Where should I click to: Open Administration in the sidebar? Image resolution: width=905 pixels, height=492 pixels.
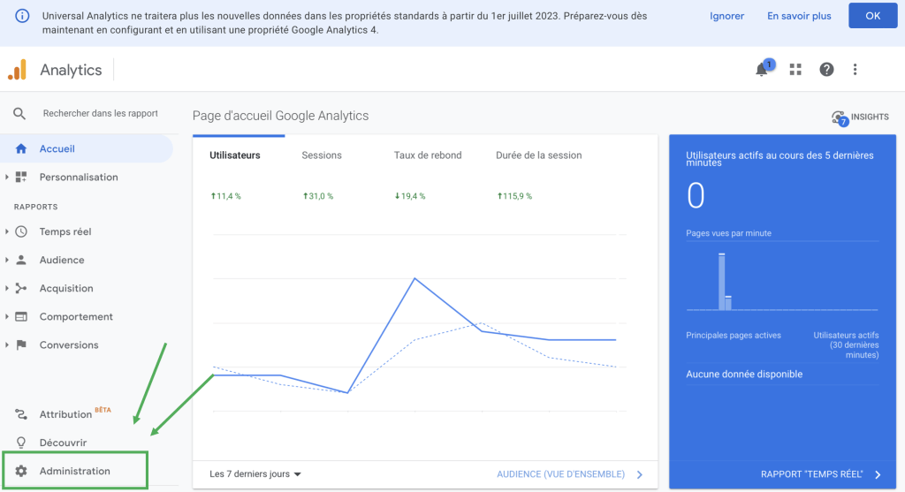click(75, 471)
